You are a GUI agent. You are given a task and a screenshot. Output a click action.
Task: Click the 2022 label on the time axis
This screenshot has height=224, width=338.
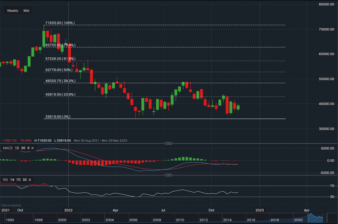click(69, 210)
